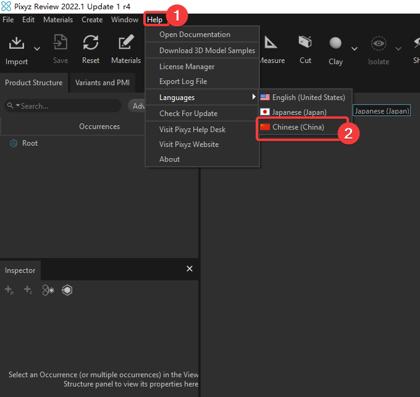Select the Root tree item
This screenshot has width=420, height=397.
pos(30,143)
